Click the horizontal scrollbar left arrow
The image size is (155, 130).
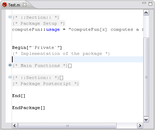pos(15,126)
